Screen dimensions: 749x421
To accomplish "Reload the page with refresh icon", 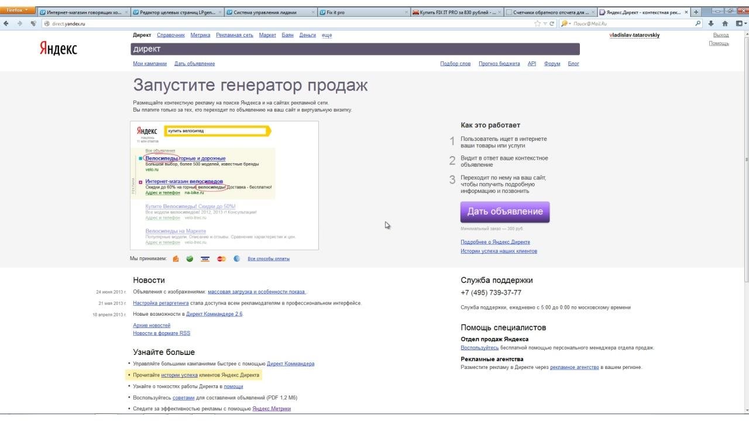I will pos(552,23).
